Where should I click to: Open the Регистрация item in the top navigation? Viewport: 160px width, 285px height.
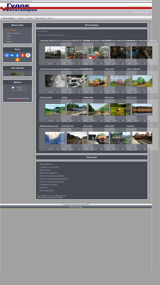[x=40, y=18]
